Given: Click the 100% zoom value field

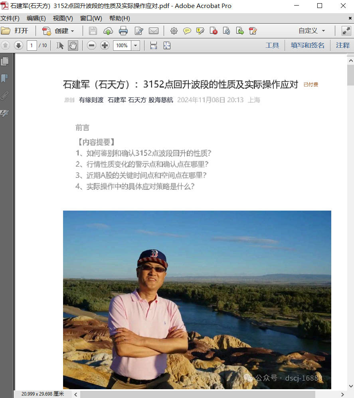Looking at the screenshot, I should click(x=122, y=46).
